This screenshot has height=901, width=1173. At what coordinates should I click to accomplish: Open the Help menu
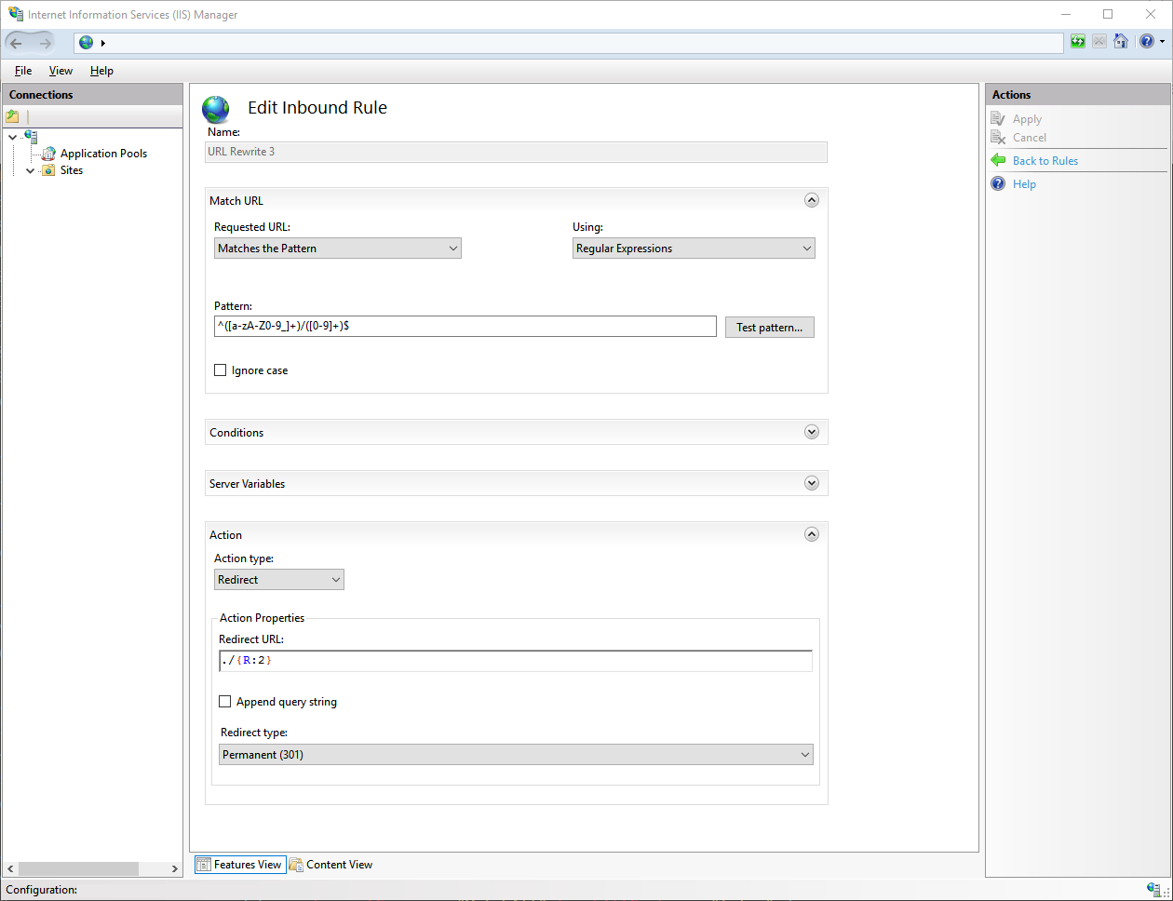101,71
